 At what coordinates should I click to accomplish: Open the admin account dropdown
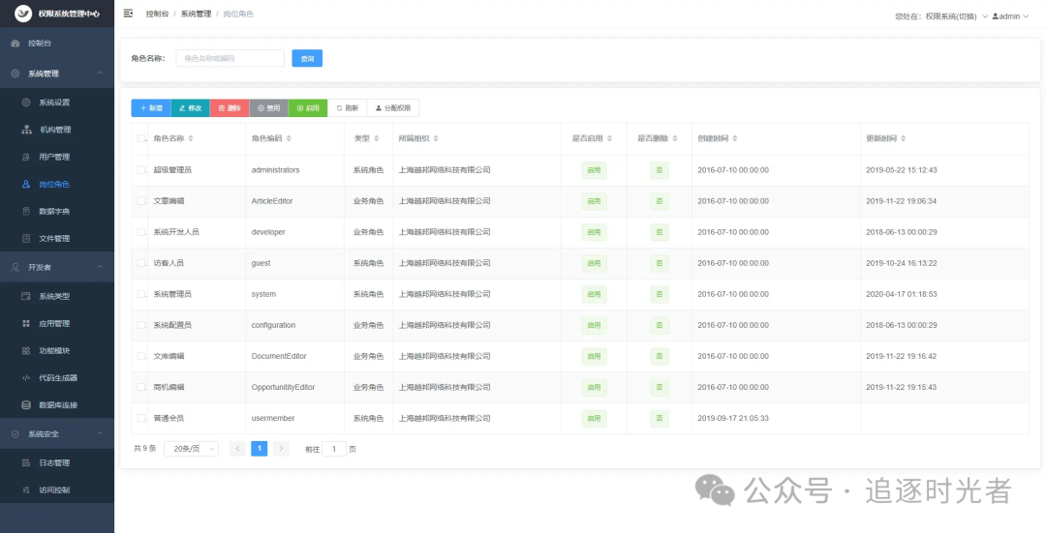(x=1010, y=16)
